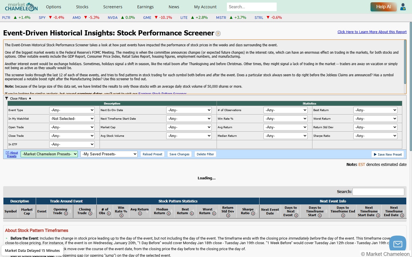This screenshot has height=257, width=412.
Task: Open the Open Trade dropdown
Action: (72, 127)
